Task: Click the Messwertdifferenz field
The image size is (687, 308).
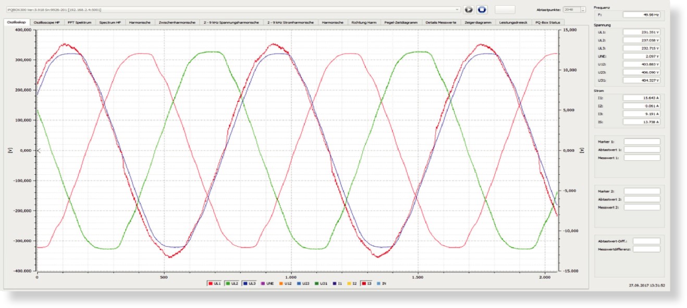Action: (x=646, y=249)
